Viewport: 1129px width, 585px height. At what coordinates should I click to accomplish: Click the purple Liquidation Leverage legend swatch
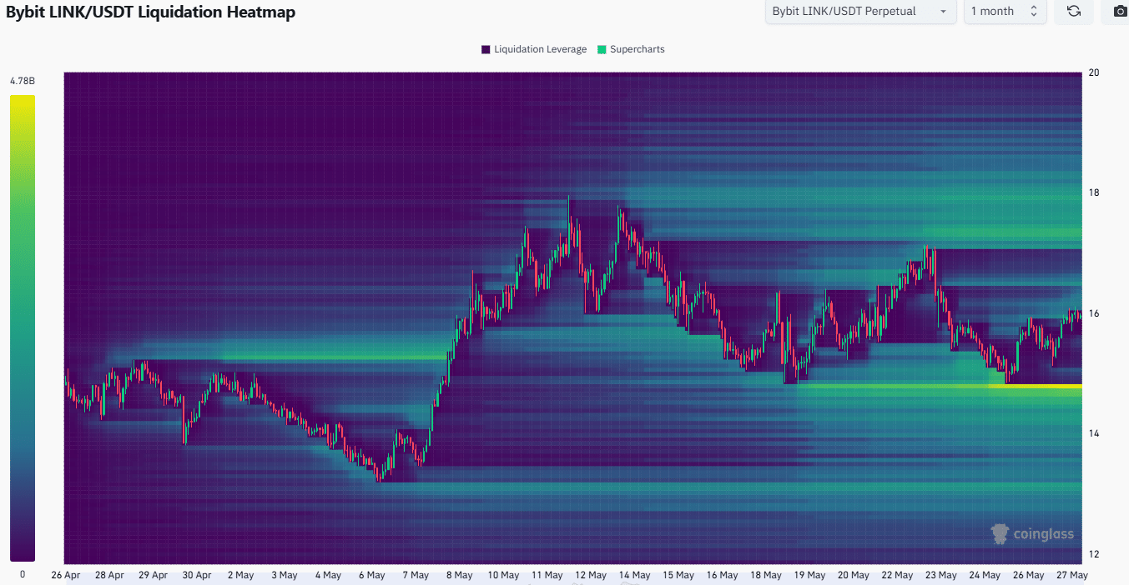click(486, 49)
